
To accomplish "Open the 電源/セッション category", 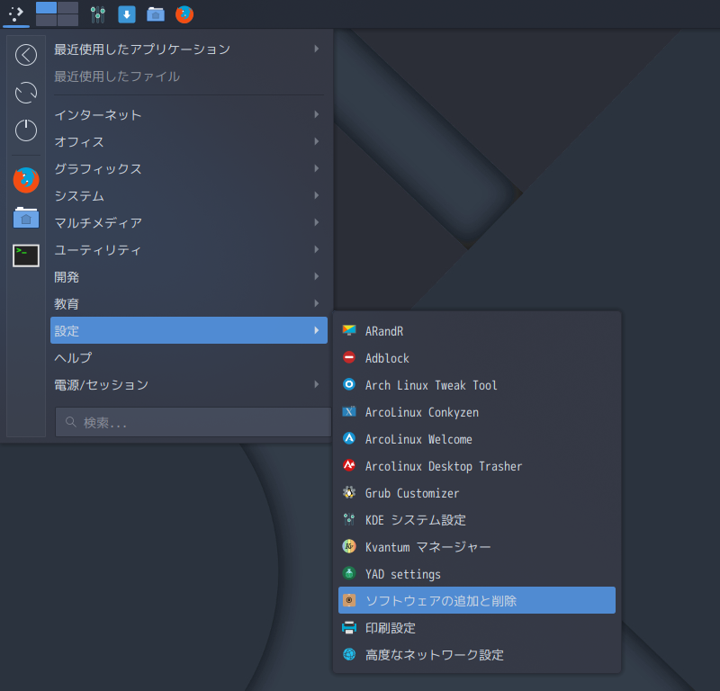I will pyautogui.click(x=189, y=385).
